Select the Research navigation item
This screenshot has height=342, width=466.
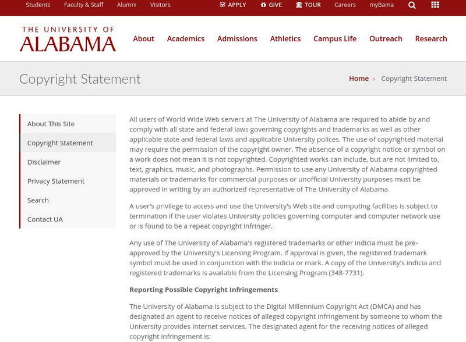(x=431, y=39)
